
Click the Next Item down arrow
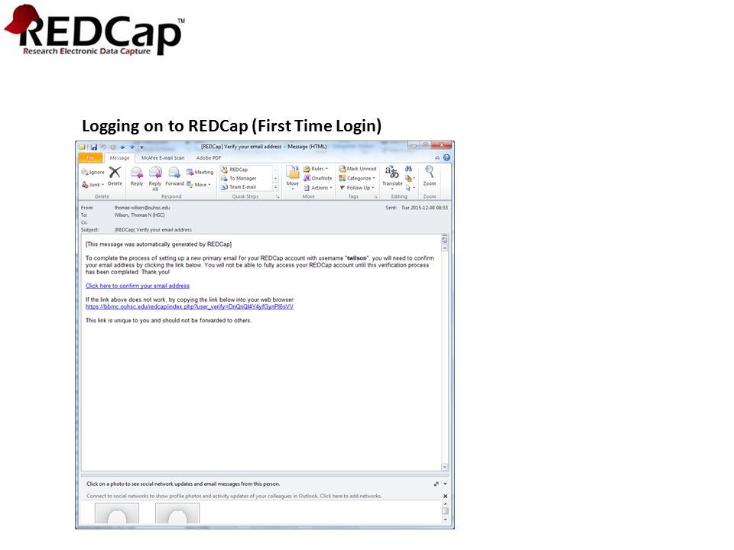pos(132,147)
